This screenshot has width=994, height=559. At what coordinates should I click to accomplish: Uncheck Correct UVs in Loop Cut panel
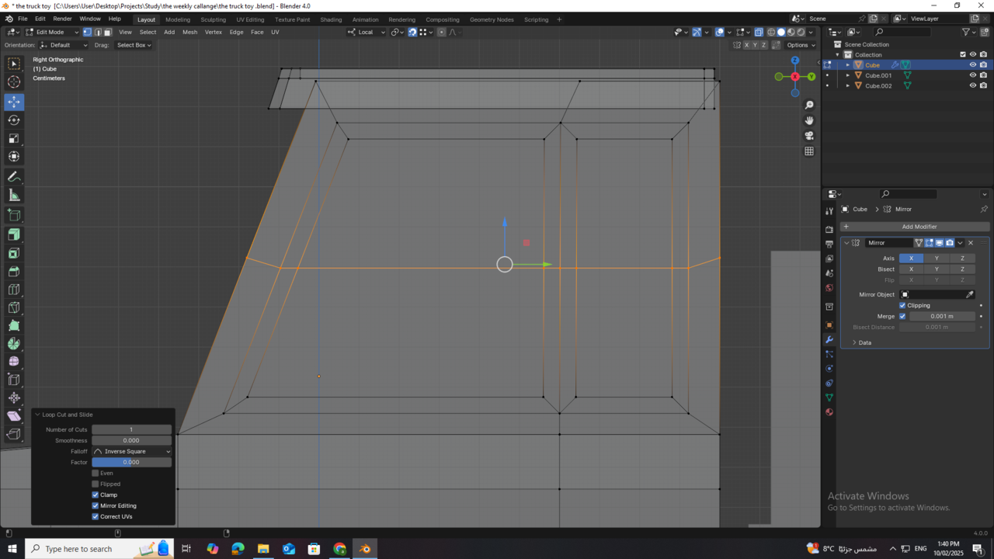[x=95, y=516]
